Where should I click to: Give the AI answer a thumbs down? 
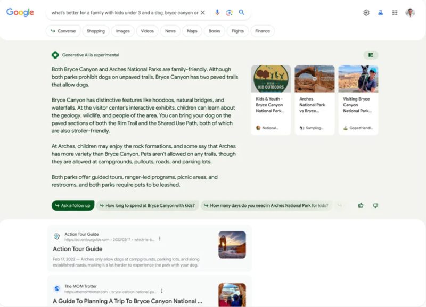pyautogui.click(x=375, y=205)
